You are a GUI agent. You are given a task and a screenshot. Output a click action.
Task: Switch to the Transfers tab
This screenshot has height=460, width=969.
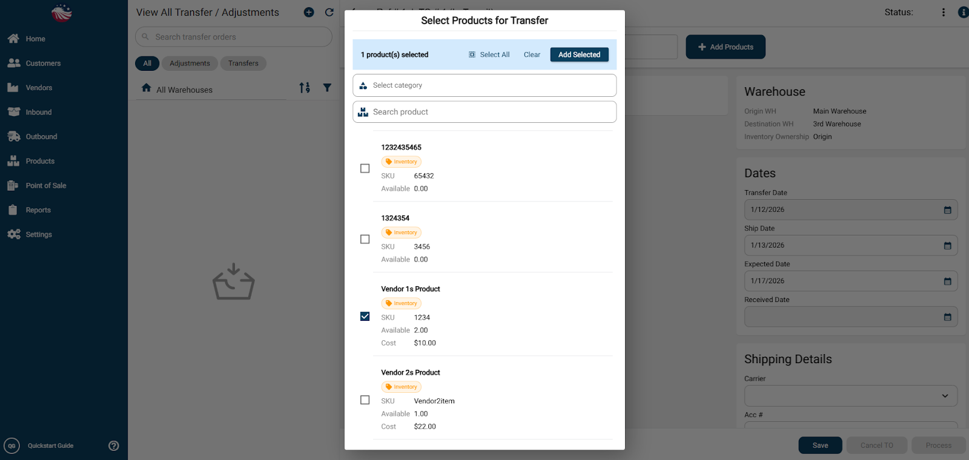point(243,64)
